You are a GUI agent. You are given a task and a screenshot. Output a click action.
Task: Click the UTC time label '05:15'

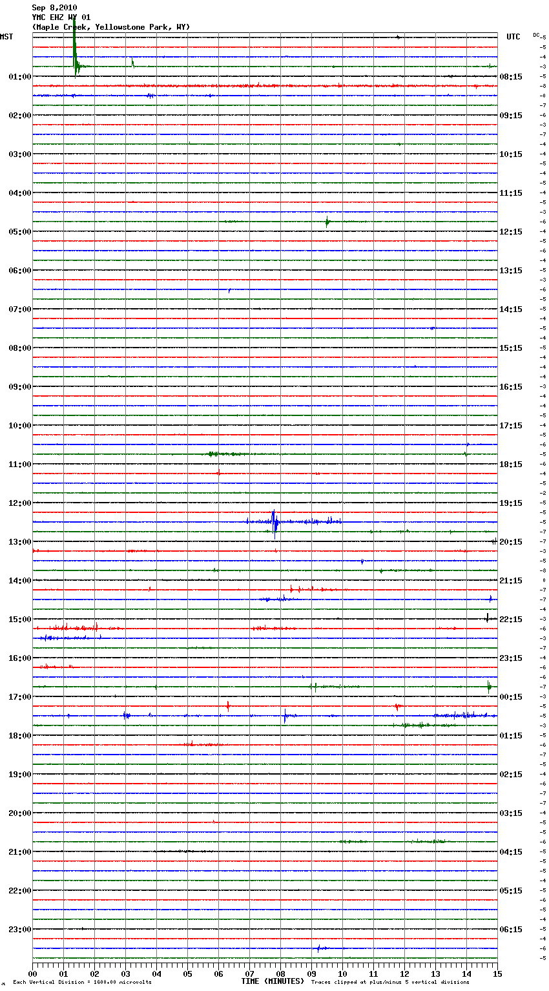pyautogui.click(x=511, y=891)
